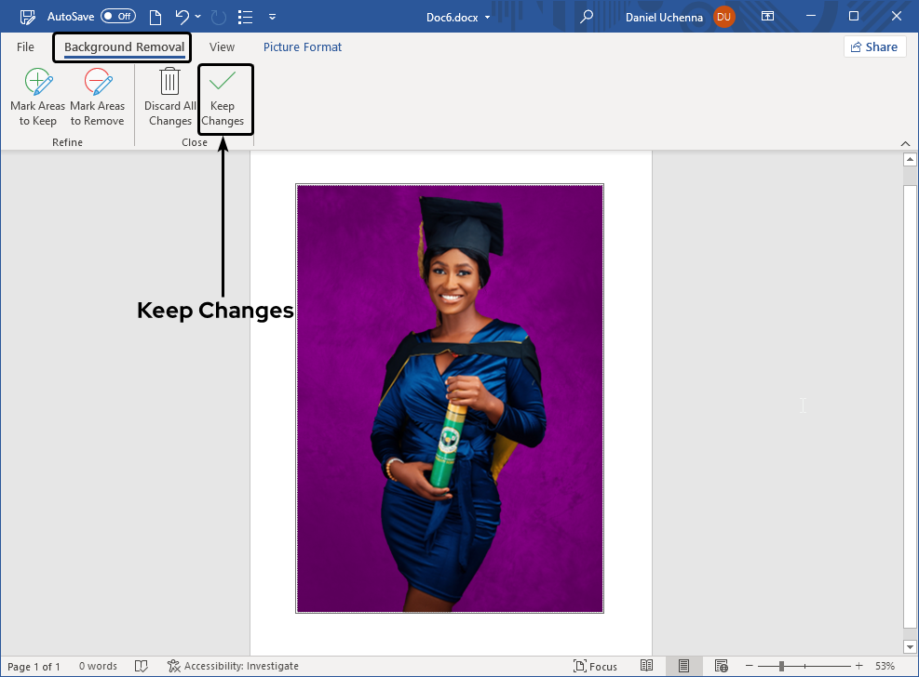
Task: Select the Mark Areas to Remove tool
Action: 97,98
